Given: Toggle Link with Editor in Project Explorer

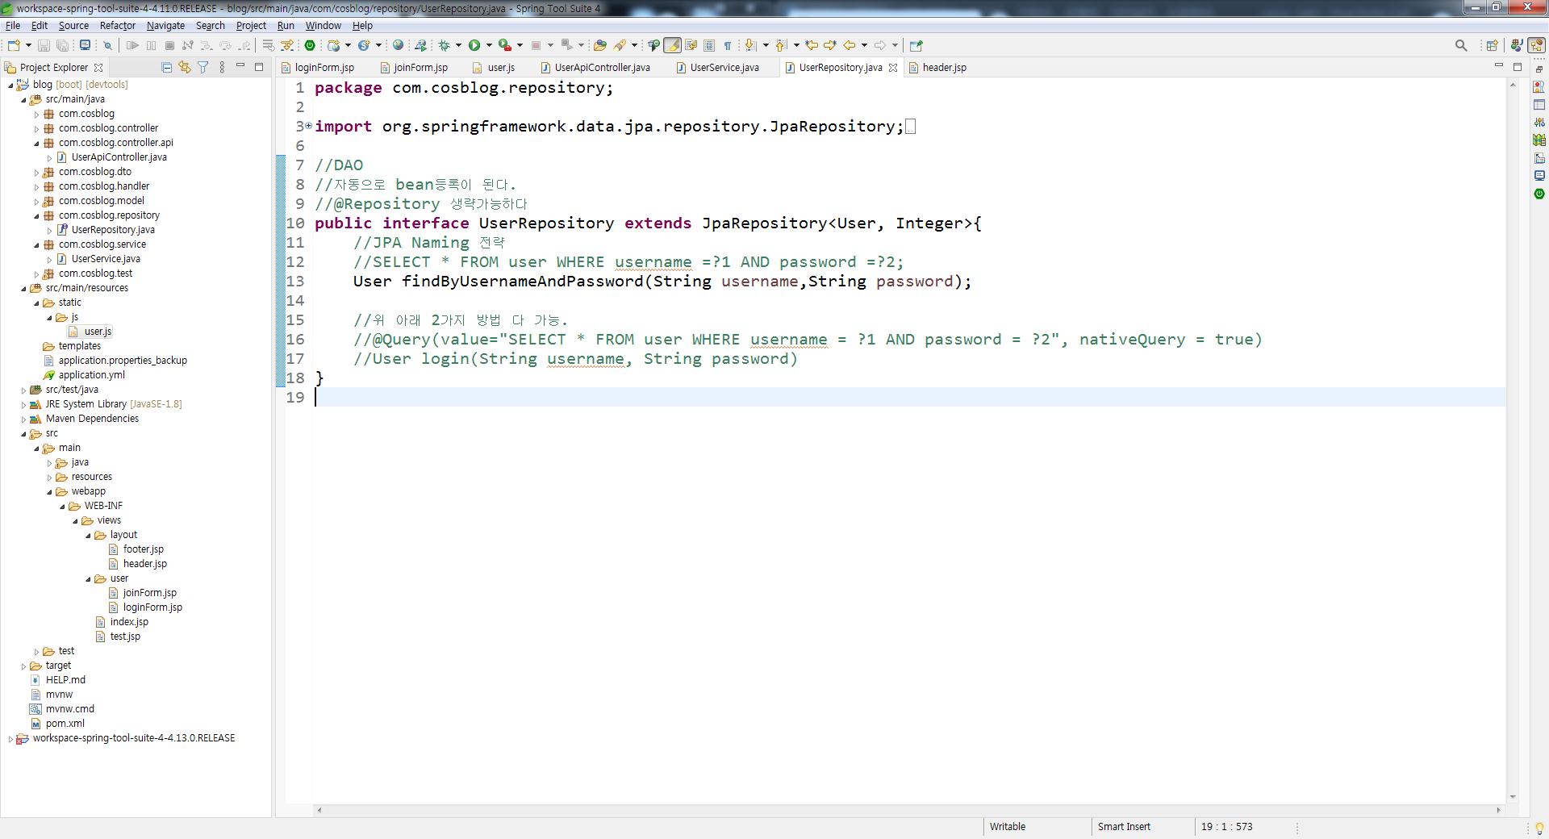Looking at the screenshot, I should [185, 67].
